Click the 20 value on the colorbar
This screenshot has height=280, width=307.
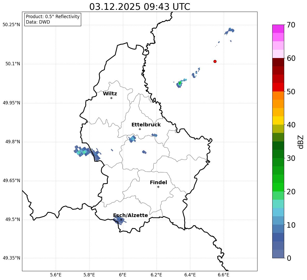click(x=291, y=192)
